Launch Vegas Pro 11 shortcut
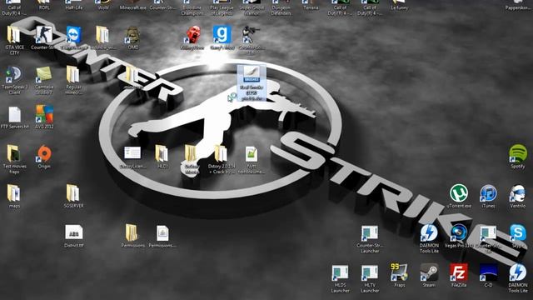This screenshot has height=300, width=533. (x=459, y=232)
